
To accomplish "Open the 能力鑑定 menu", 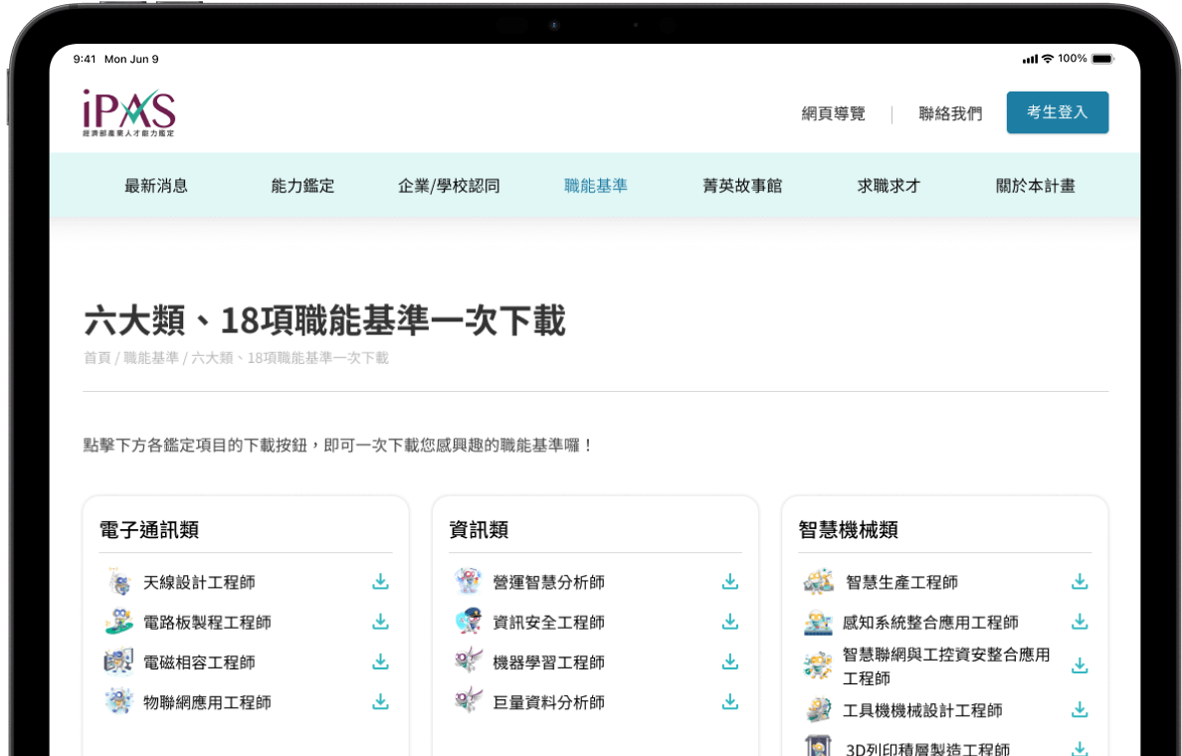I will (302, 186).
